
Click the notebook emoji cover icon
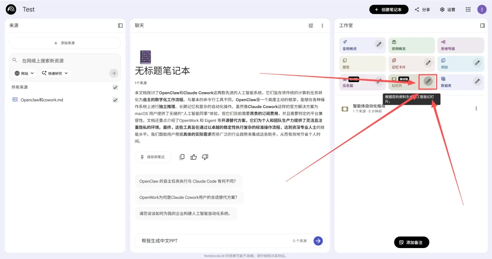tap(145, 57)
